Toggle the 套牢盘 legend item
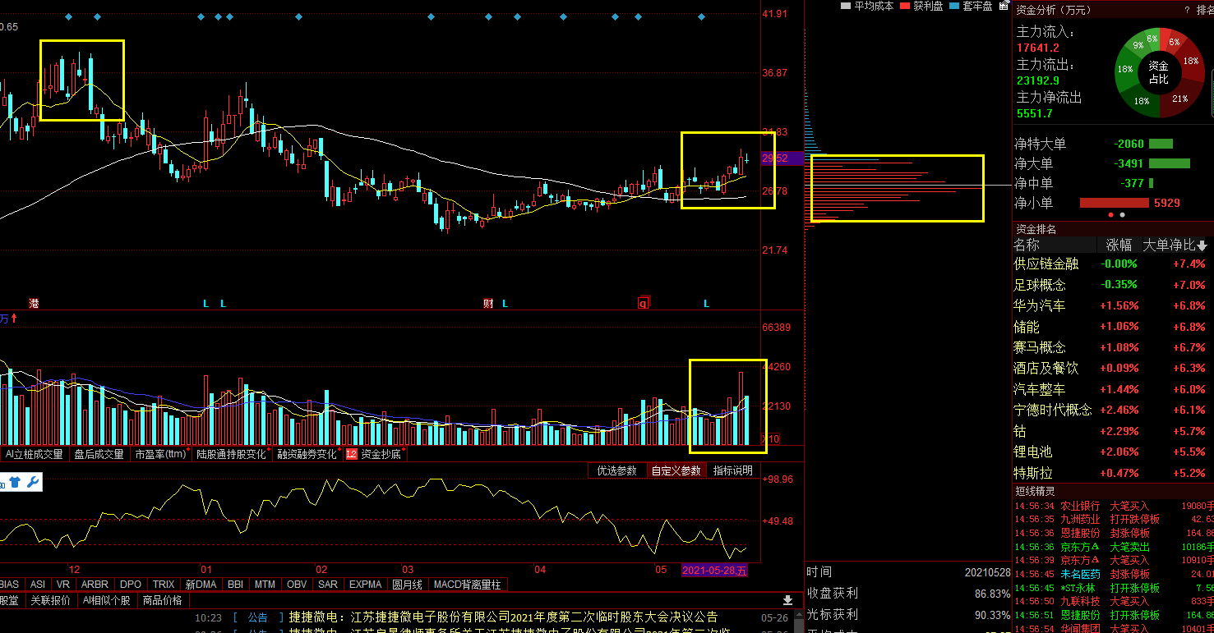Image resolution: width=1214 pixels, height=633 pixels. (x=971, y=6)
